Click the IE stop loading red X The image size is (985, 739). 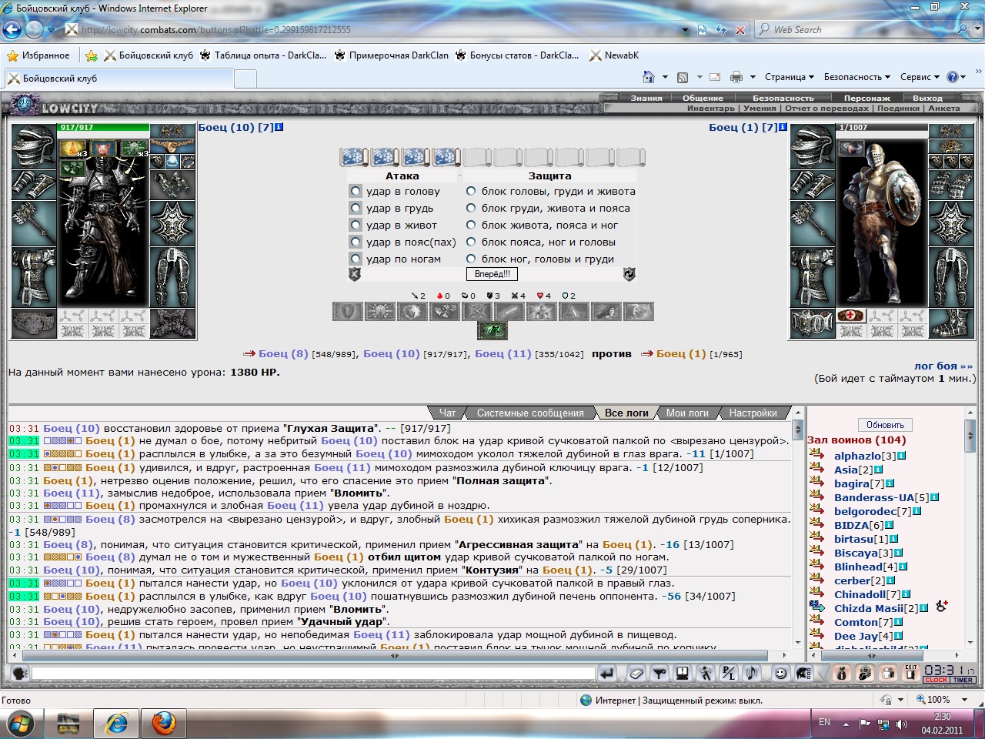tap(740, 30)
